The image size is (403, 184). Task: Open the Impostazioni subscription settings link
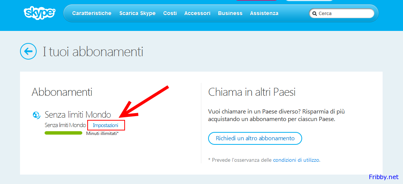click(106, 125)
